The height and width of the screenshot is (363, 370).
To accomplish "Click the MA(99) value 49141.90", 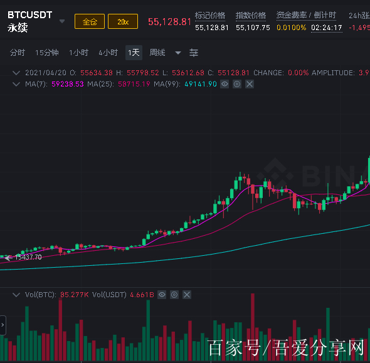I will coord(201,84).
